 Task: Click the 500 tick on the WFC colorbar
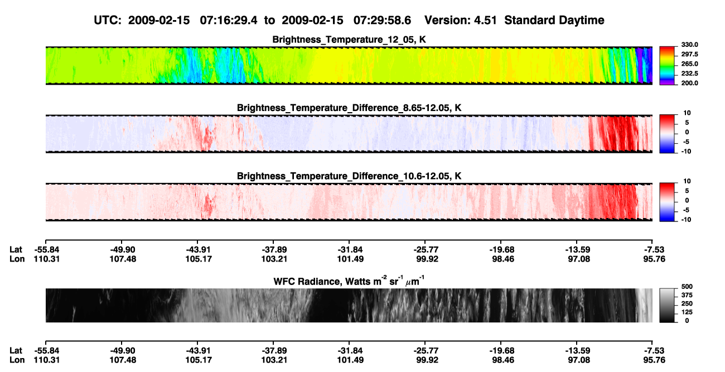687,286
